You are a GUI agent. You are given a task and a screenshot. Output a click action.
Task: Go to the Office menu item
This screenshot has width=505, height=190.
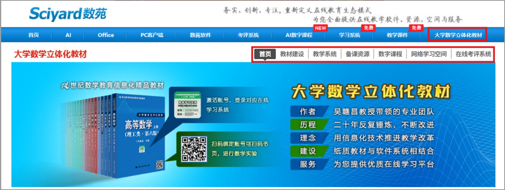(106, 35)
